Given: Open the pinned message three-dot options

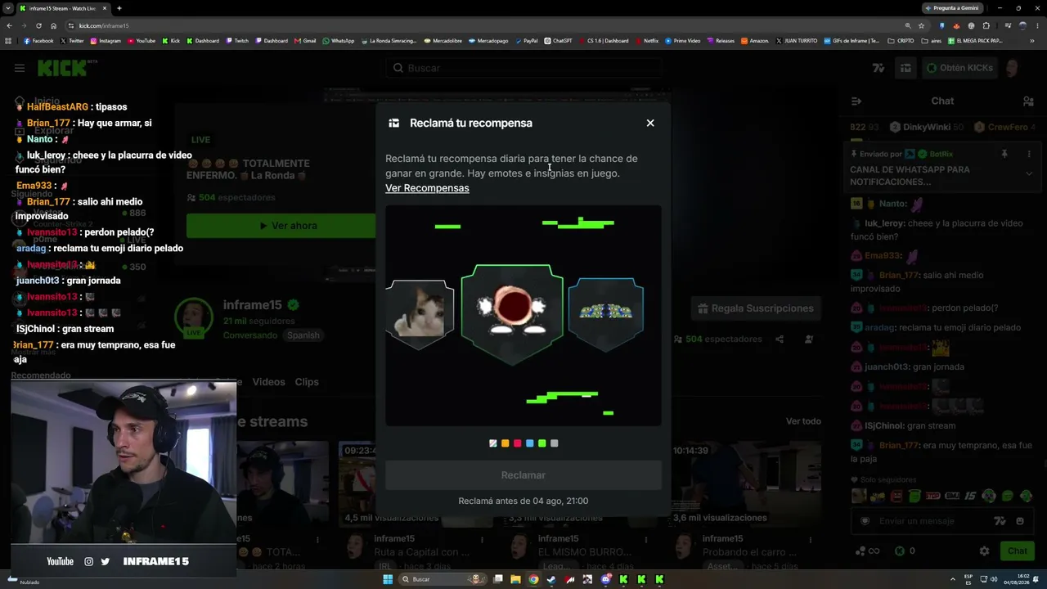Looking at the screenshot, I should (x=1029, y=154).
